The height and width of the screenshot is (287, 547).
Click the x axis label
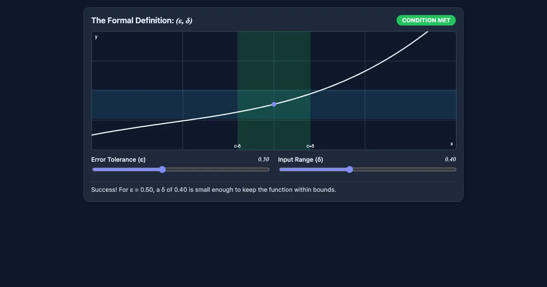click(x=452, y=144)
